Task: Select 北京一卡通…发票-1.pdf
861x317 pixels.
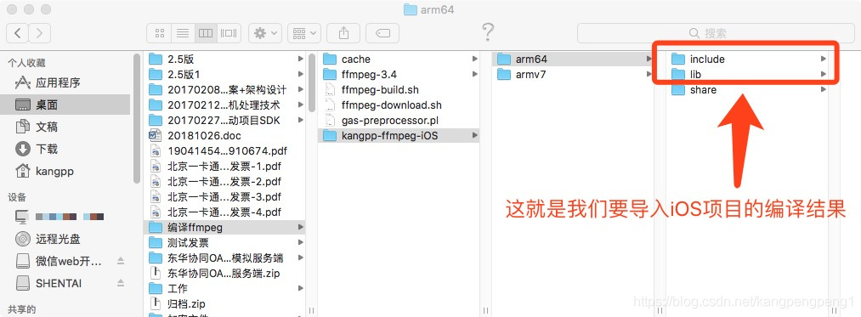Action: (x=224, y=166)
